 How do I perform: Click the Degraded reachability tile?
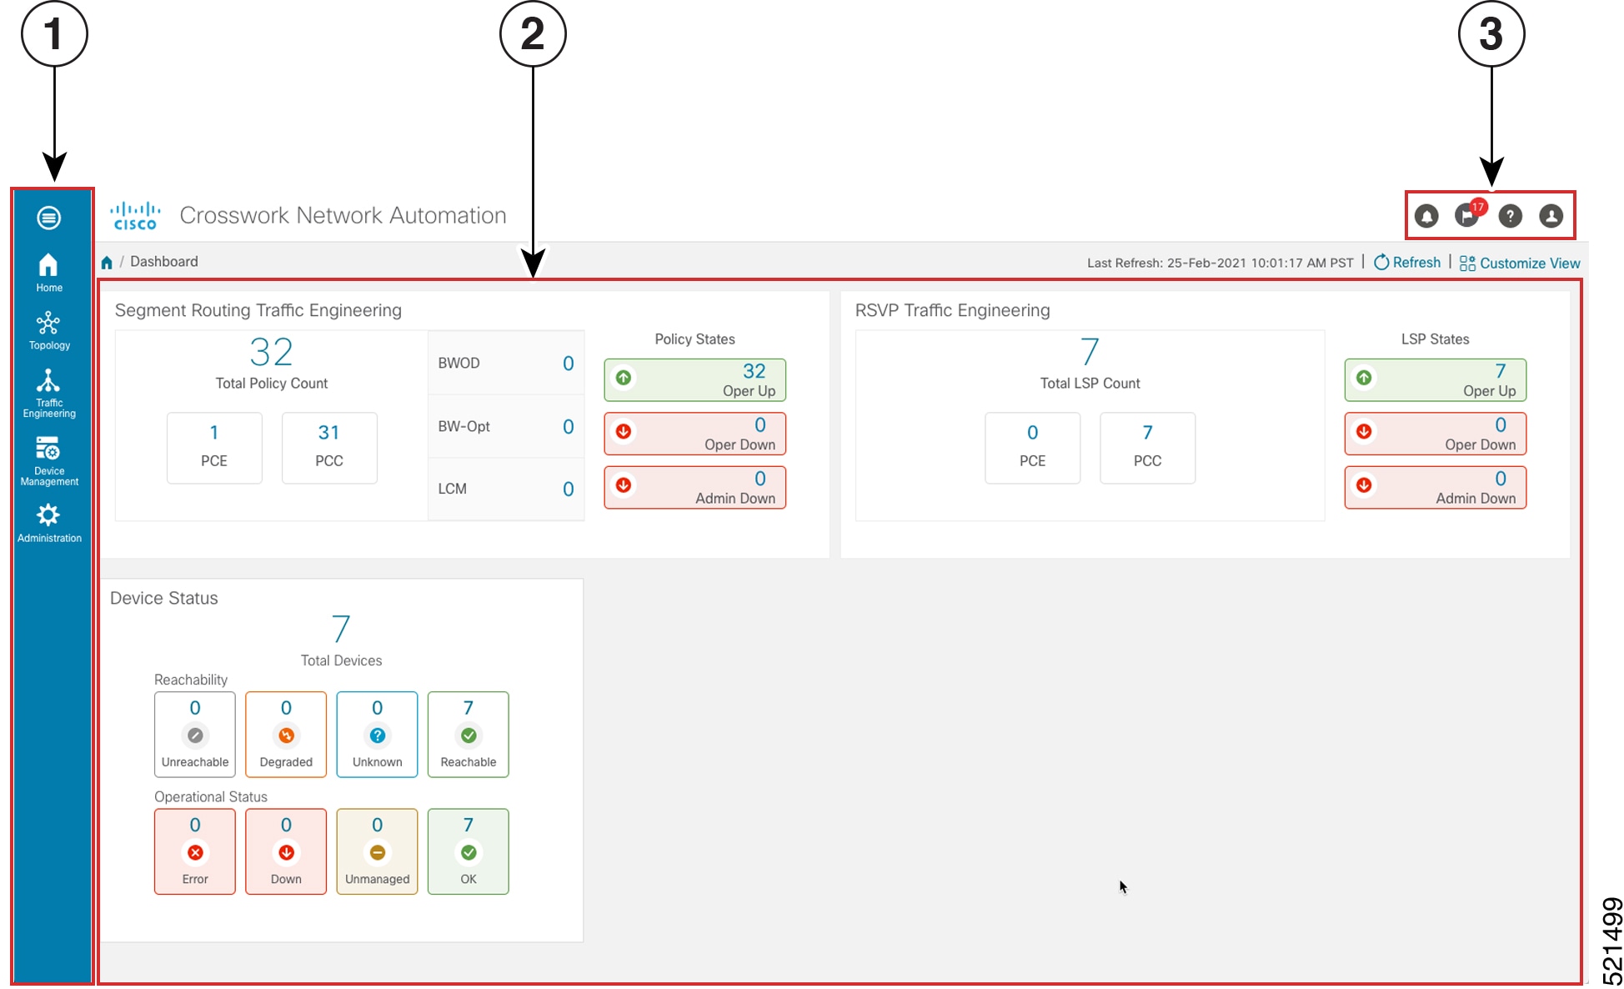click(x=286, y=734)
